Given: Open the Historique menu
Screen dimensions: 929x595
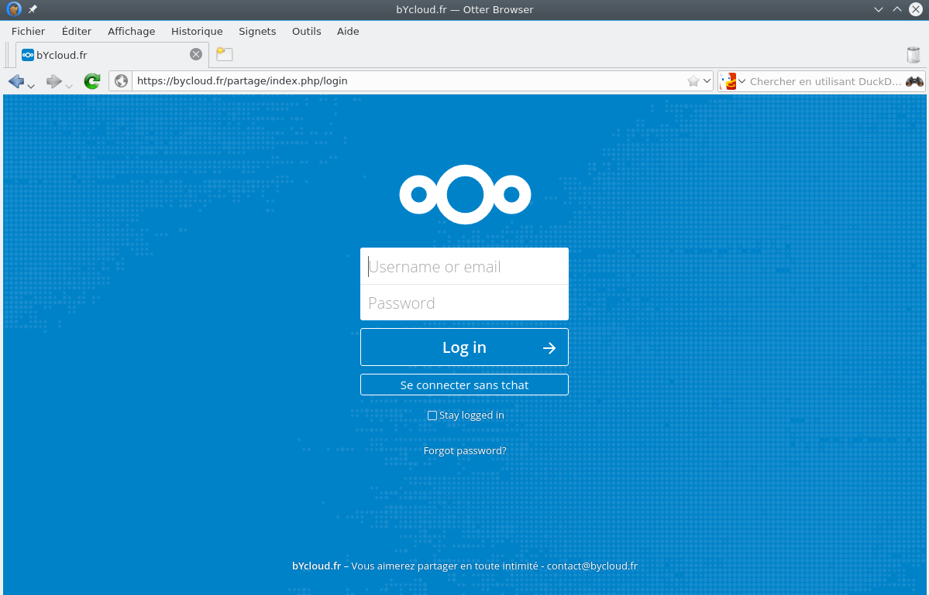Looking at the screenshot, I should click(x=197, y=32).
